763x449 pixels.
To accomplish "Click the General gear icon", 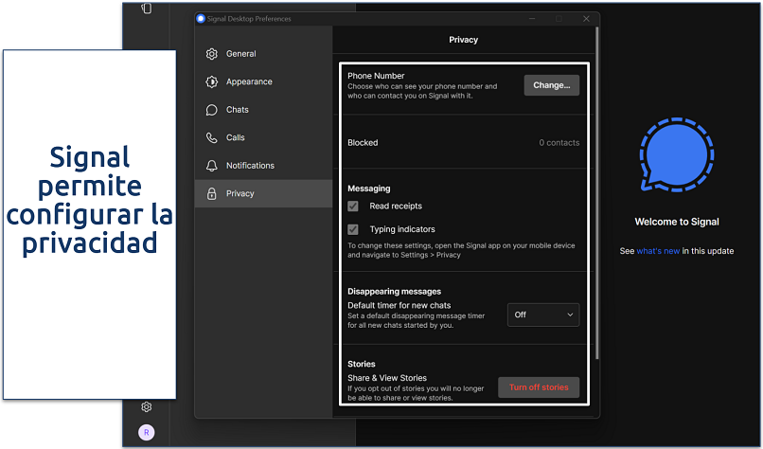I will (212, 54).
